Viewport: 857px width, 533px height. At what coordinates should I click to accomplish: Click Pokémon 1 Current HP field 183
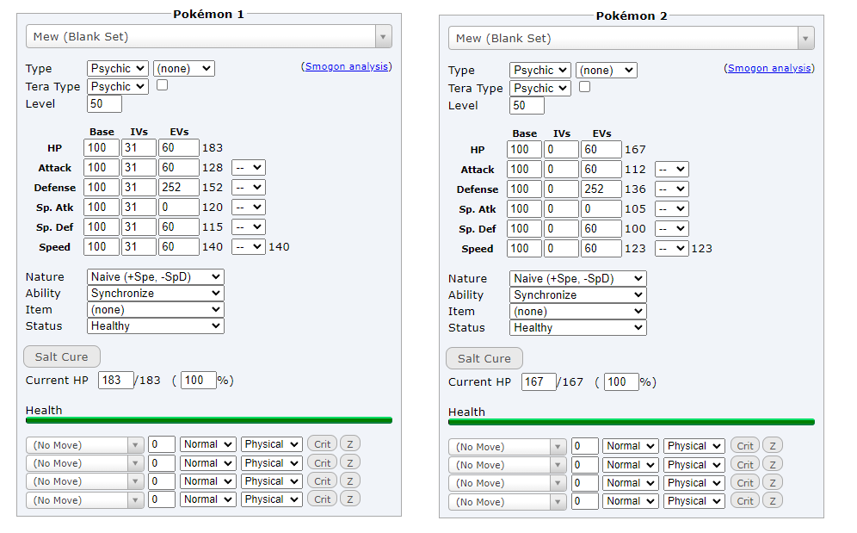[x=116, y=380]
